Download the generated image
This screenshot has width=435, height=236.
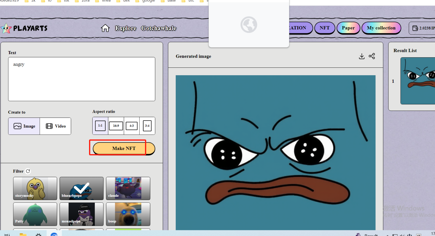[x=362, y=56]
